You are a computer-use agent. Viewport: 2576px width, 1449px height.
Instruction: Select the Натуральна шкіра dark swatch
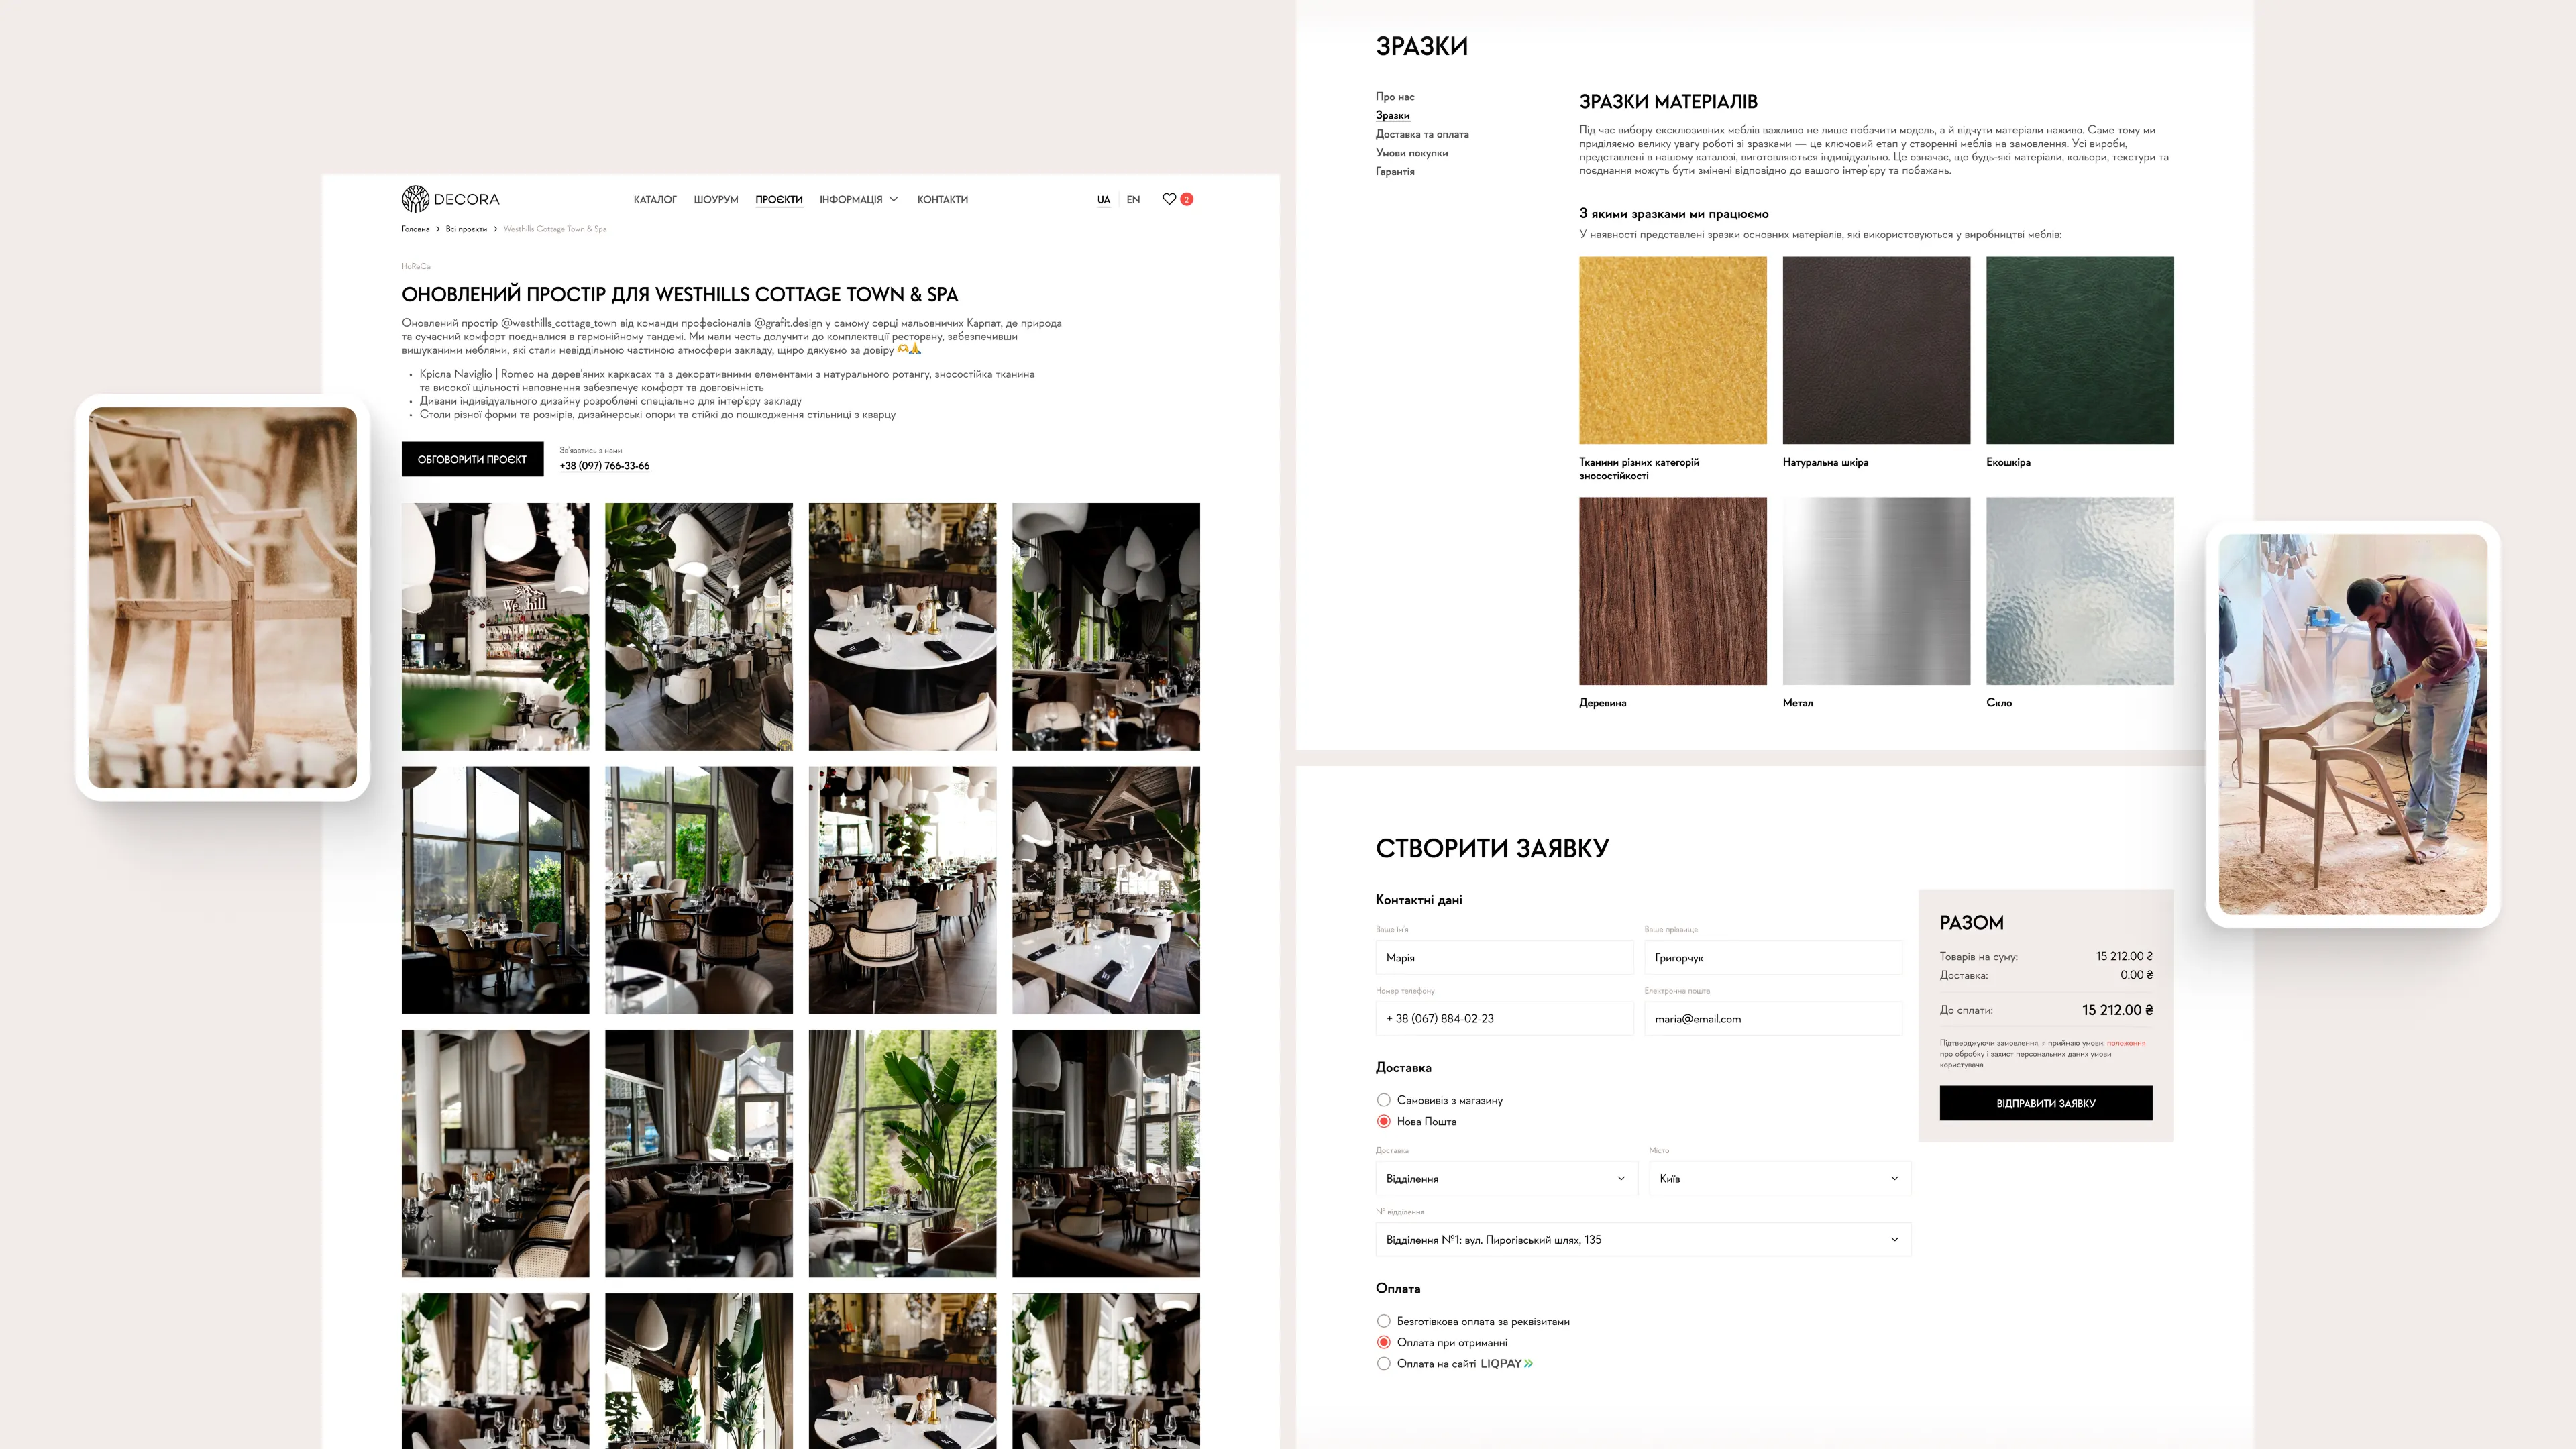tap(1876, 350)
